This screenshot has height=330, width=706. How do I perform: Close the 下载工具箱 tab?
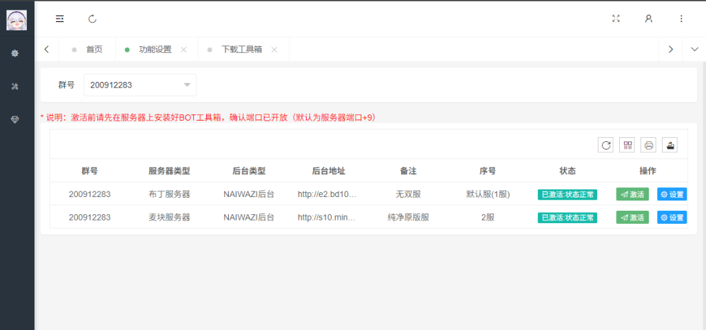point(274,50)
